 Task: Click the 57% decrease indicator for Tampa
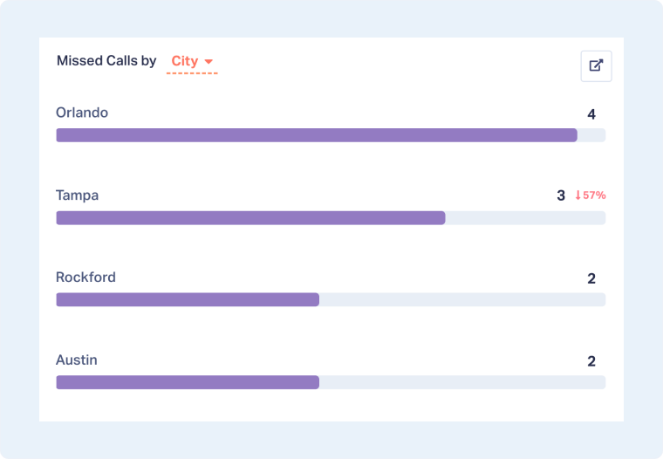pos(594,195)
